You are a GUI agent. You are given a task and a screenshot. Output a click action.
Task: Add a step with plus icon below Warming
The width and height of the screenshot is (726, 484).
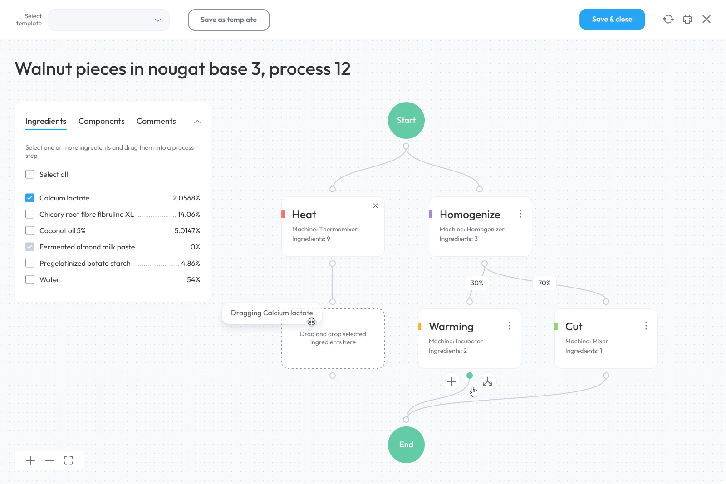click(x=451, y=381)
